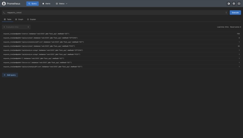Expand the Status dropdown menu
Viewport: 243px width, 138px height.
[62, 4]
